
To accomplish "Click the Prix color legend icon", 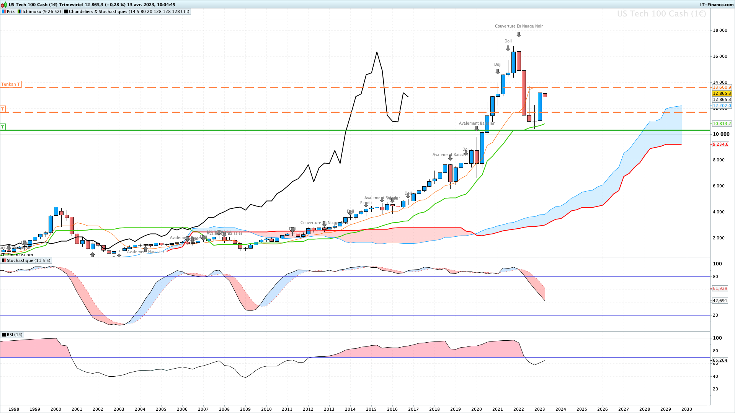I will pos(4,11).
